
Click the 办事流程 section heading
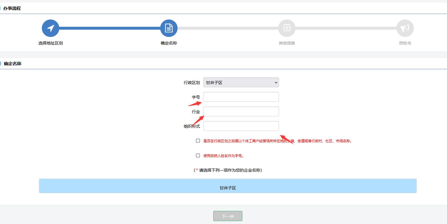[x=12, y=8]
